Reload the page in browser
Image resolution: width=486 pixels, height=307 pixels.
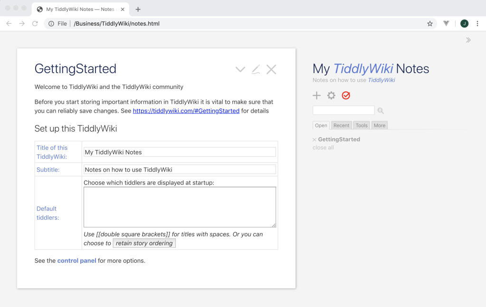click(x=35, y=23)
